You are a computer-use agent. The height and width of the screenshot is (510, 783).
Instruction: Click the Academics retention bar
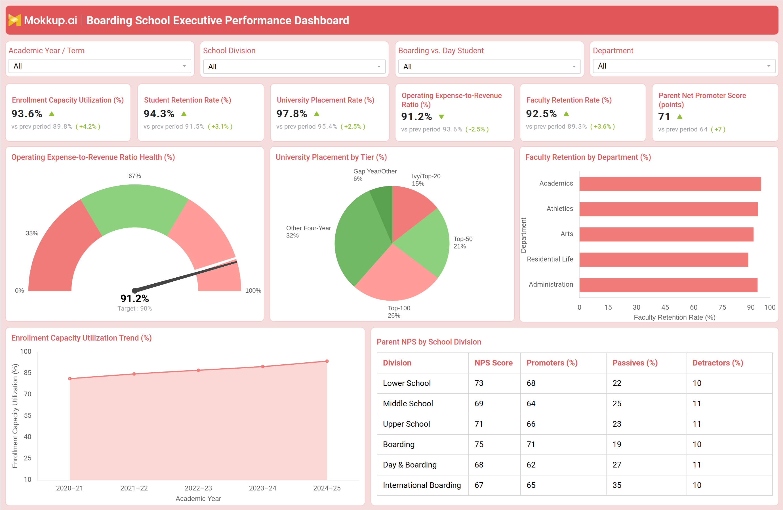click(670, 184)
